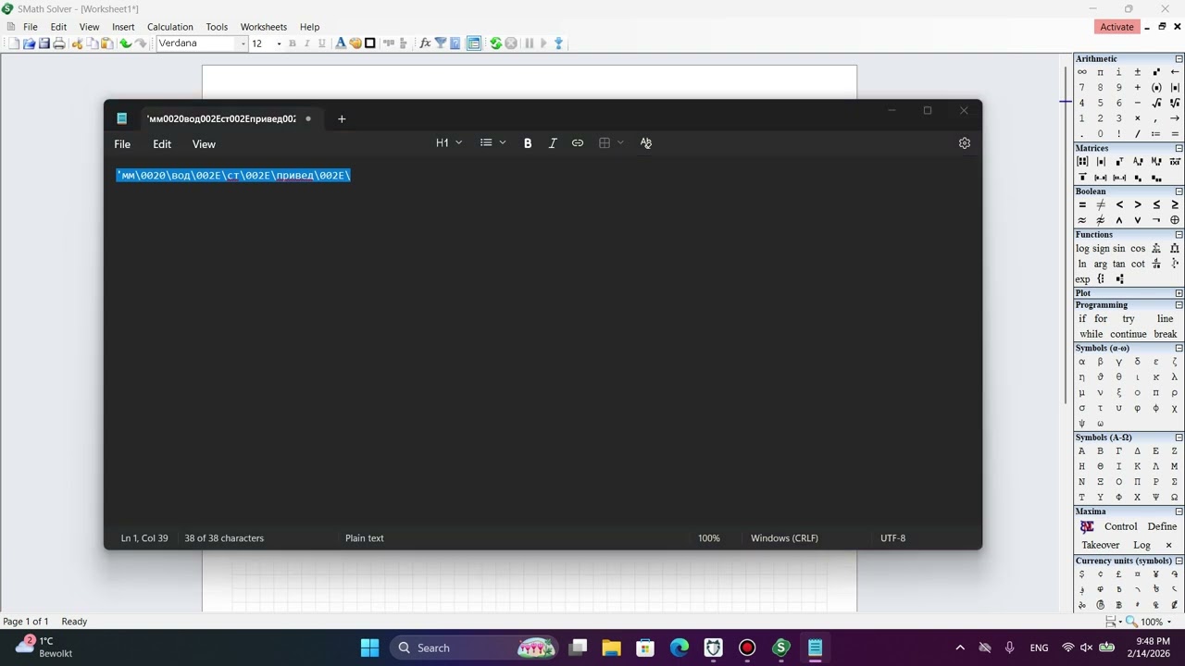Collapse the Programming panel
This screenshot has height=666, width=1185.
click(x=1179, y=305)
